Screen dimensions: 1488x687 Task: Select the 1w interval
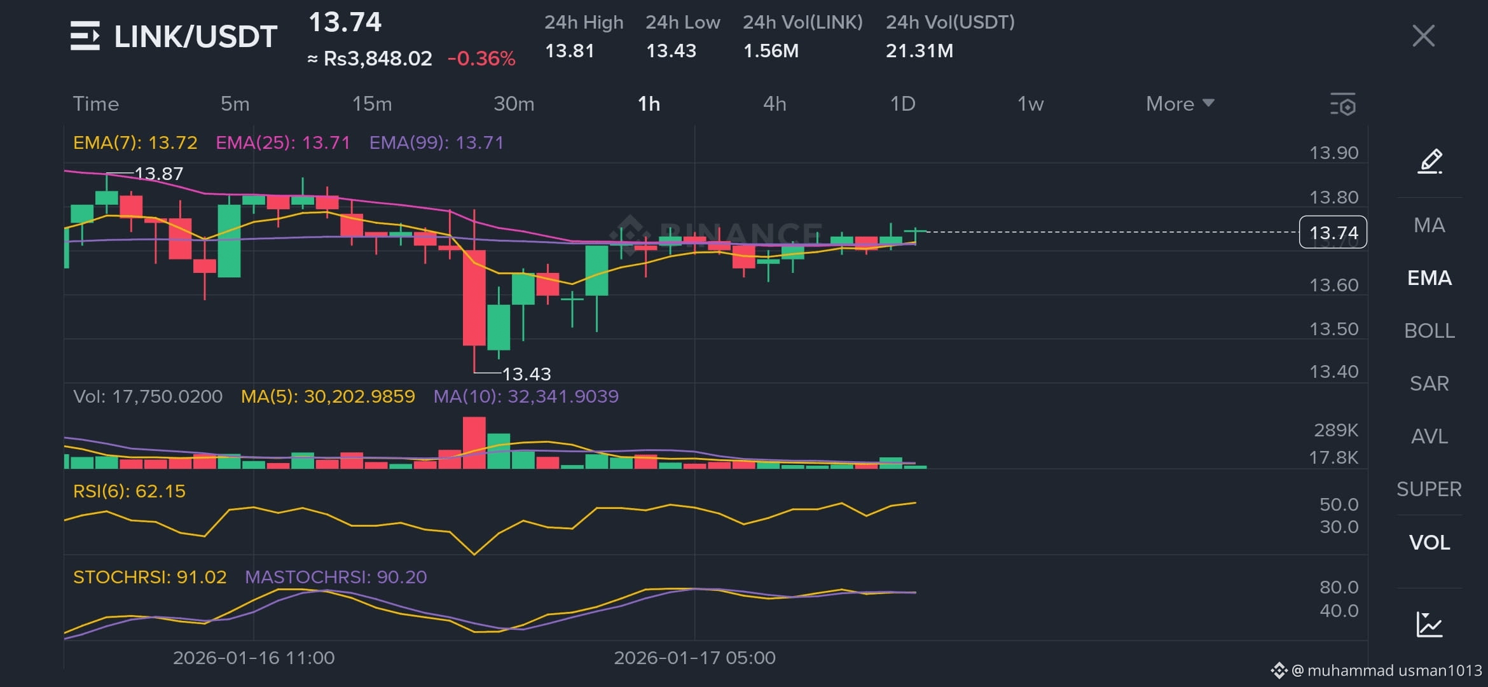pos(1030,104)
